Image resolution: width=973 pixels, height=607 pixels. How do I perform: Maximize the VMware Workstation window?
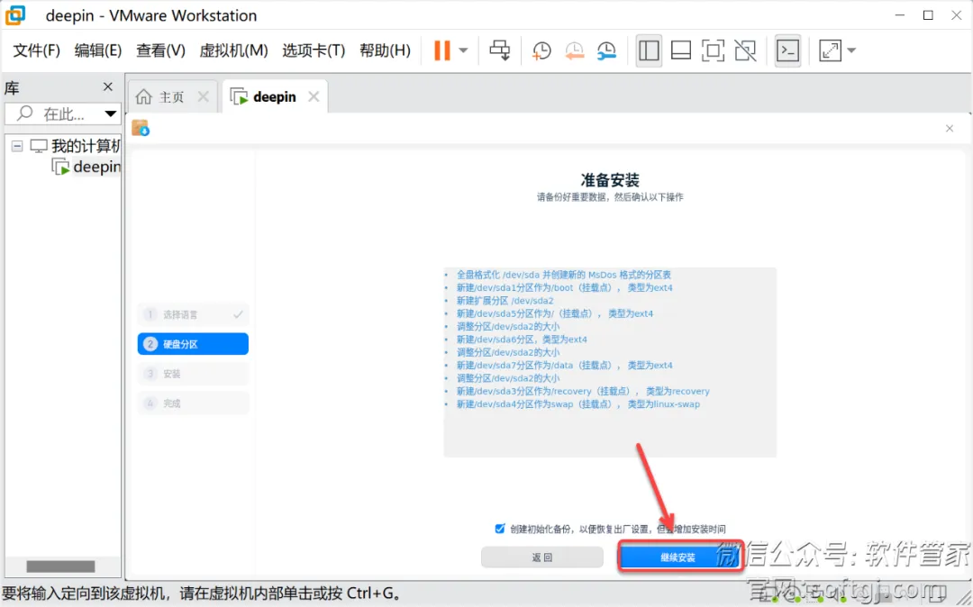[928, 15]
